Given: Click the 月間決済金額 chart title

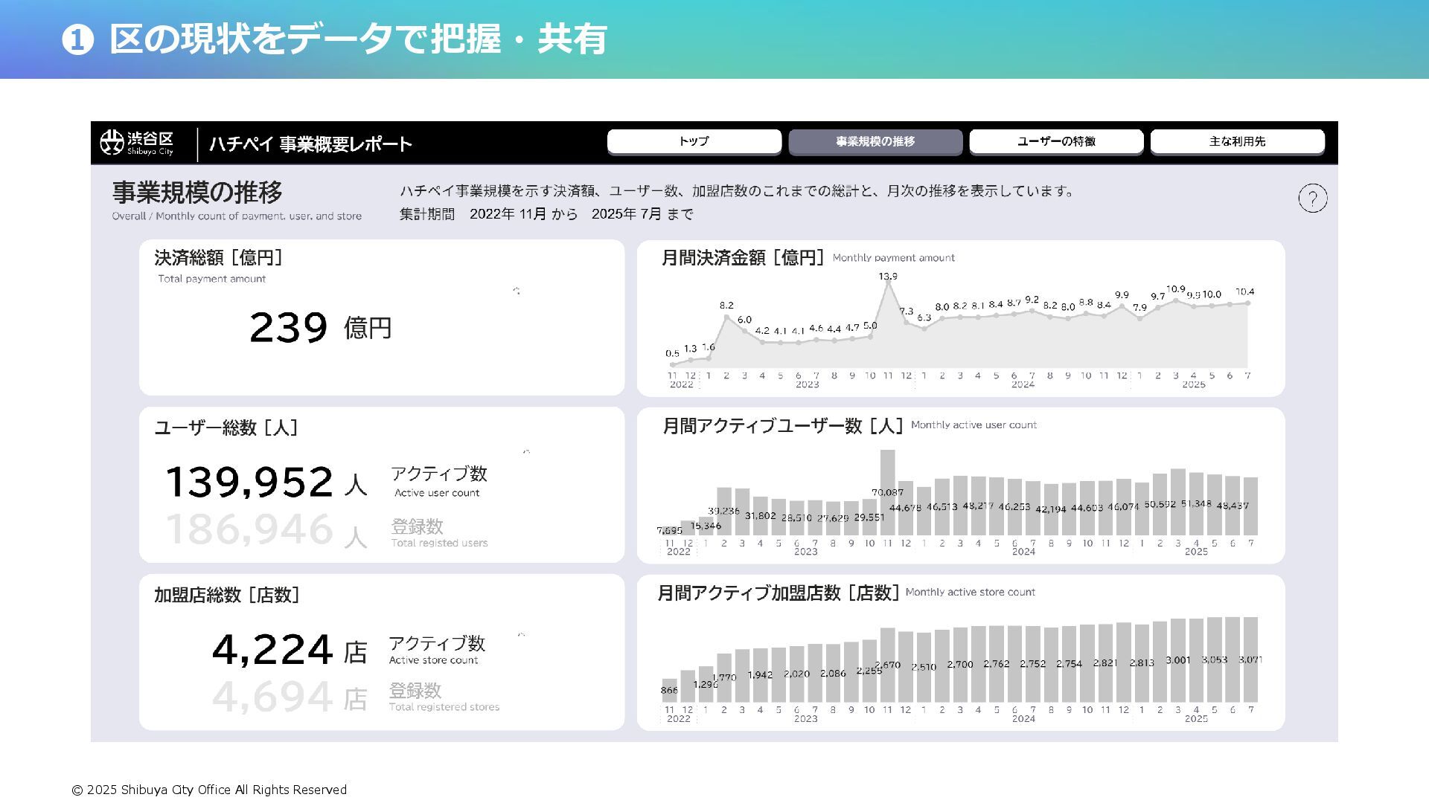Looking at the screenshot, I should pyautogui.click(x=742, y=258).
